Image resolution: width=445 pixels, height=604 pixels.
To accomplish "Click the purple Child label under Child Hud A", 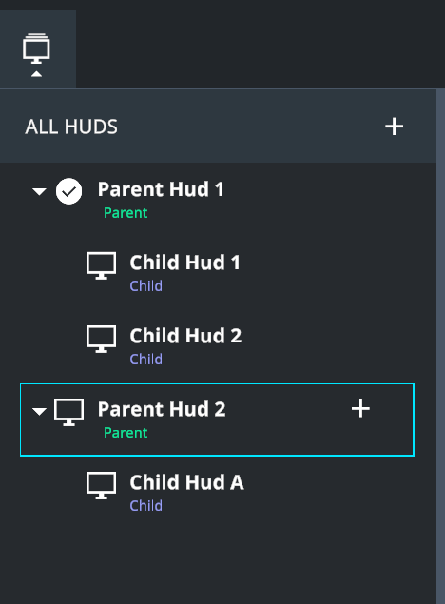I will point(145,505).
